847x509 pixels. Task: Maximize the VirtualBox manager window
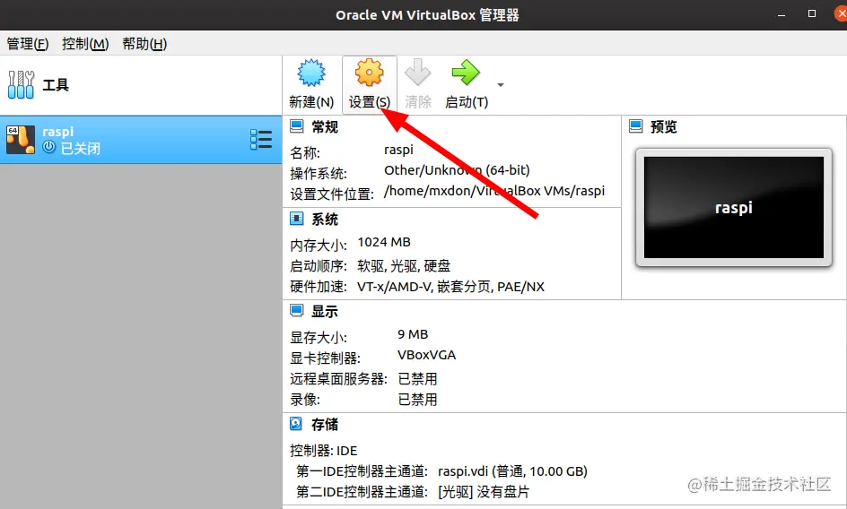pyautogui.click(x=812, y=14)
